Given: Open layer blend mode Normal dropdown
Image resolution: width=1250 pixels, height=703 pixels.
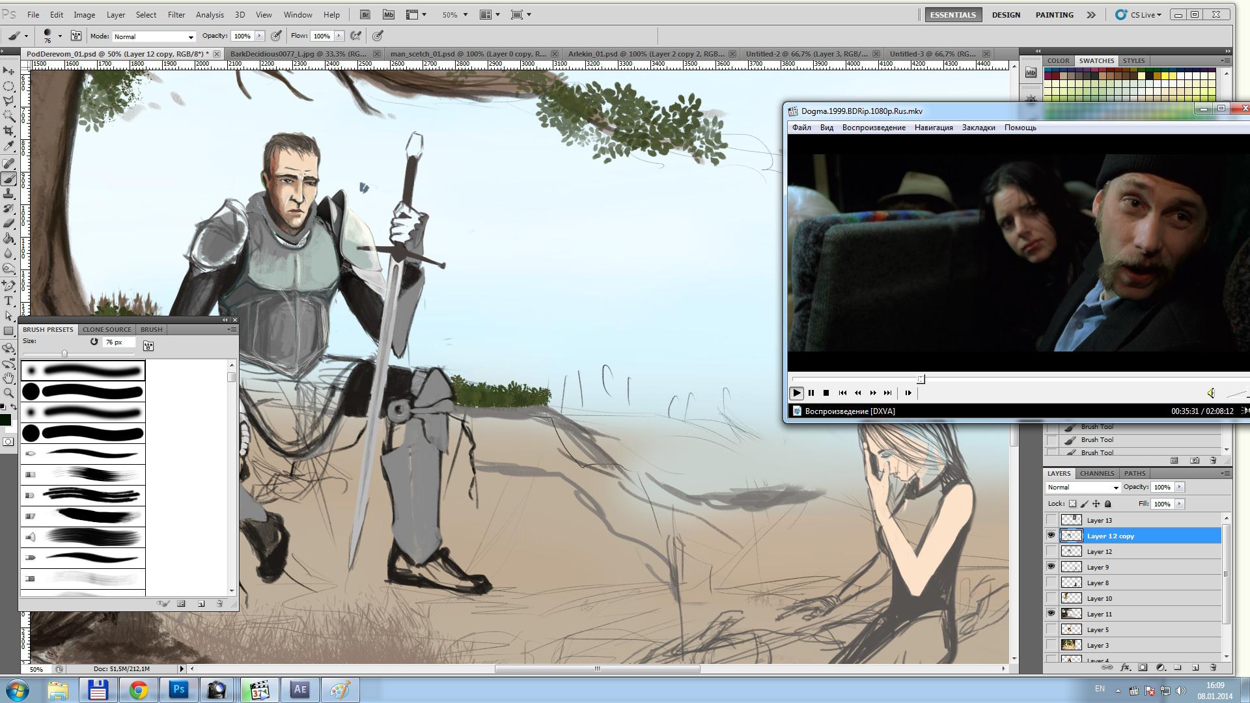Looking at the screenshot, I should pyautogui.click(x=1083, y=488).
